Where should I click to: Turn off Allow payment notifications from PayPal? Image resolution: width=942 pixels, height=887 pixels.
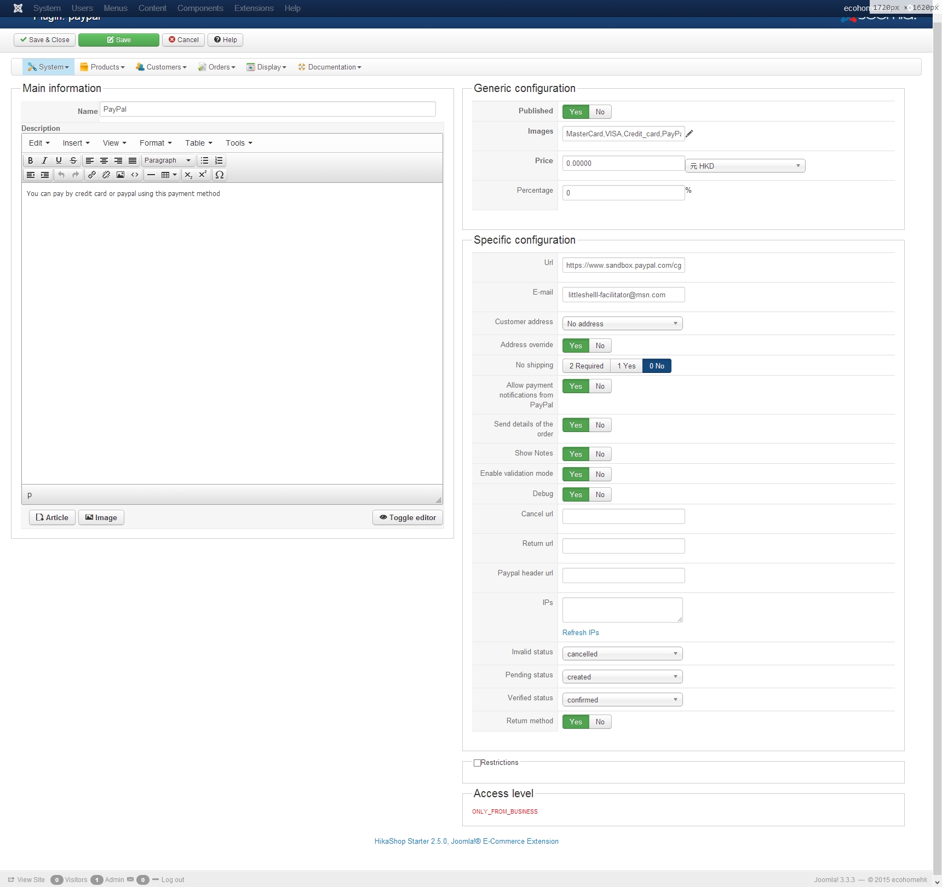(x=600, y=386)
